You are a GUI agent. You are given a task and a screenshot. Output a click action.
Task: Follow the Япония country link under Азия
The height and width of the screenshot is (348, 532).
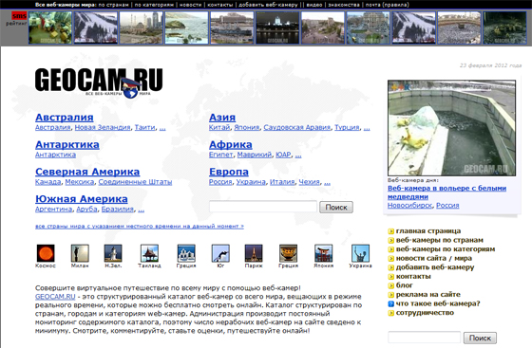(x=247, y=127)
